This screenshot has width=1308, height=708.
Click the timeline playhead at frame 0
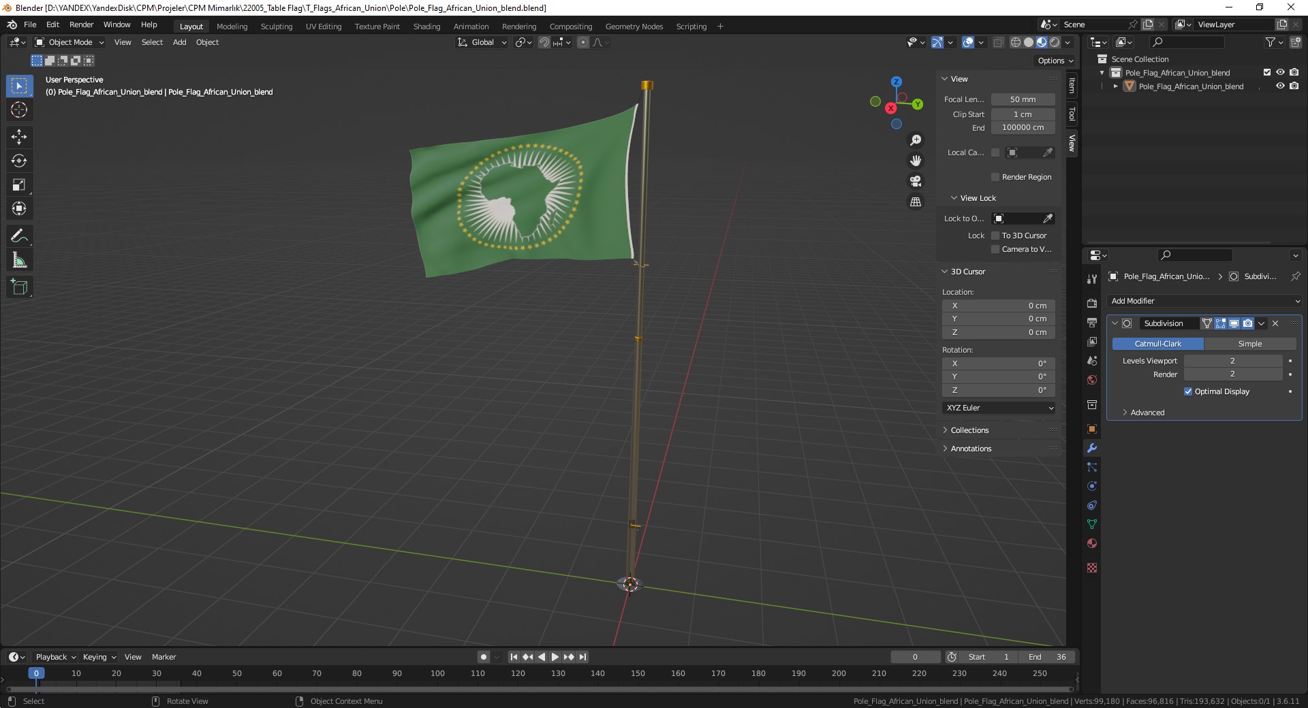point(36,673)
